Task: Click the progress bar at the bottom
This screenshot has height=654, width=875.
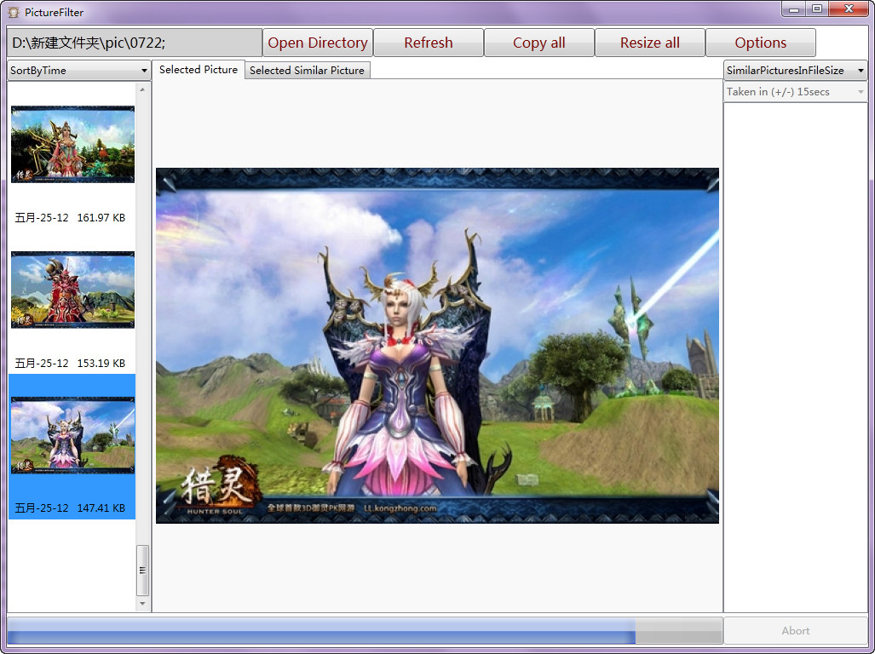Action: point(365,631)
